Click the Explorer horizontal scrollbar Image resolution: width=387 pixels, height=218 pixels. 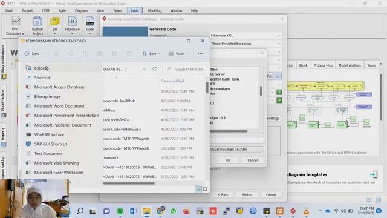click(129, 183)
